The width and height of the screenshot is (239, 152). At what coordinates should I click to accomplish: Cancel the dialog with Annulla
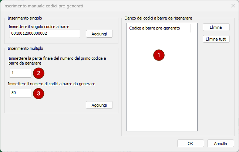click(220, 143)
